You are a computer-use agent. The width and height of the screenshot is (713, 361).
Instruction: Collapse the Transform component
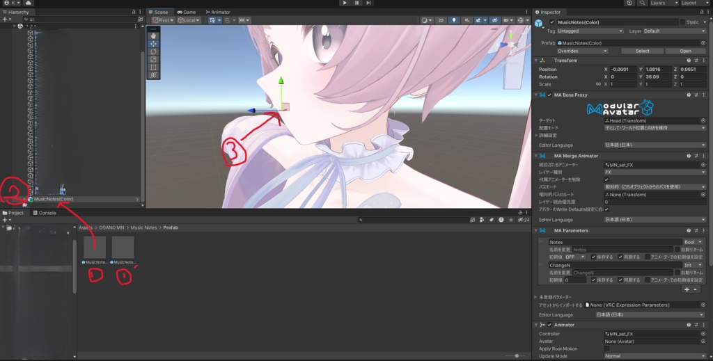click(x=536, y=61)
